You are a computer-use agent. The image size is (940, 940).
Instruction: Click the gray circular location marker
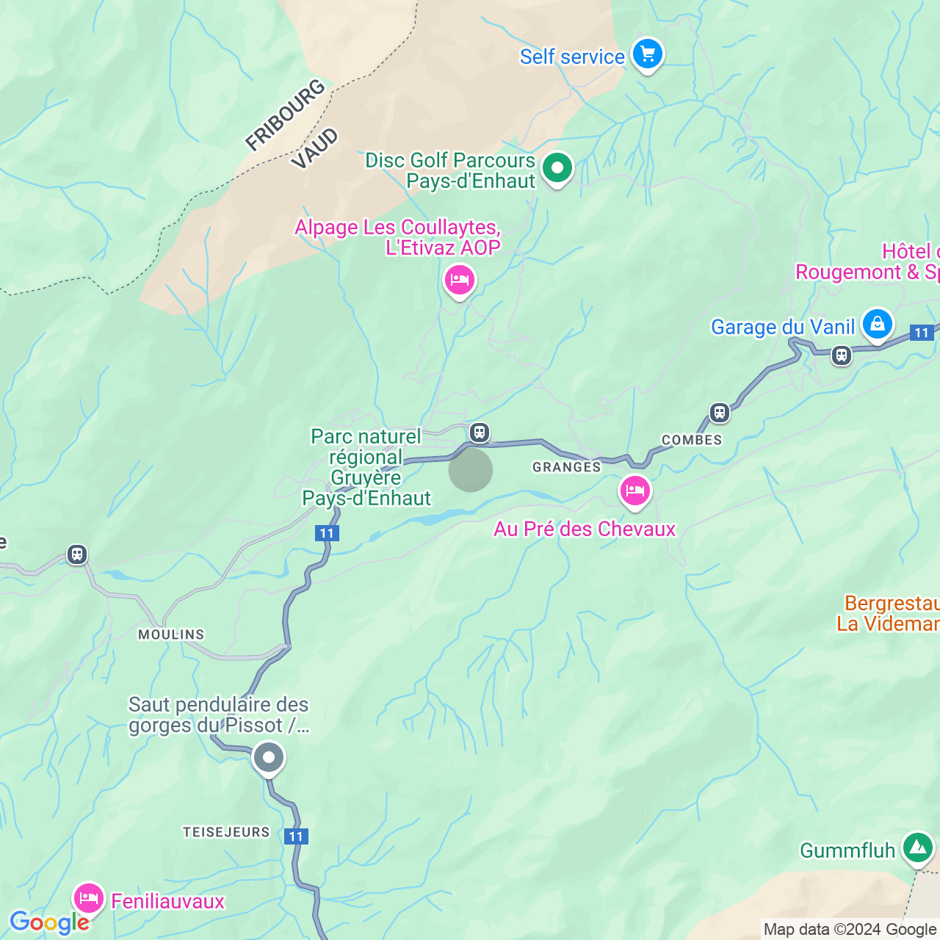(471, 470)
